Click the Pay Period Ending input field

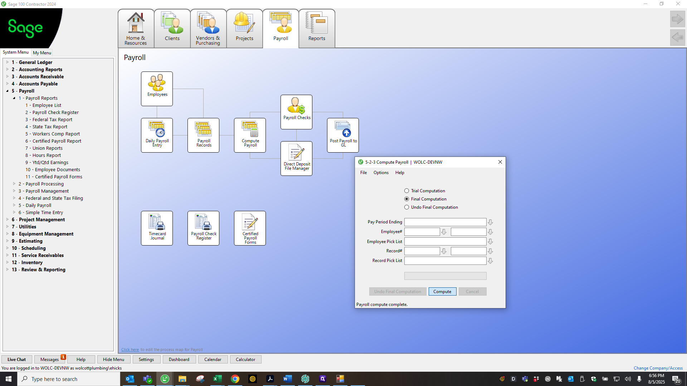pos(445,222)
